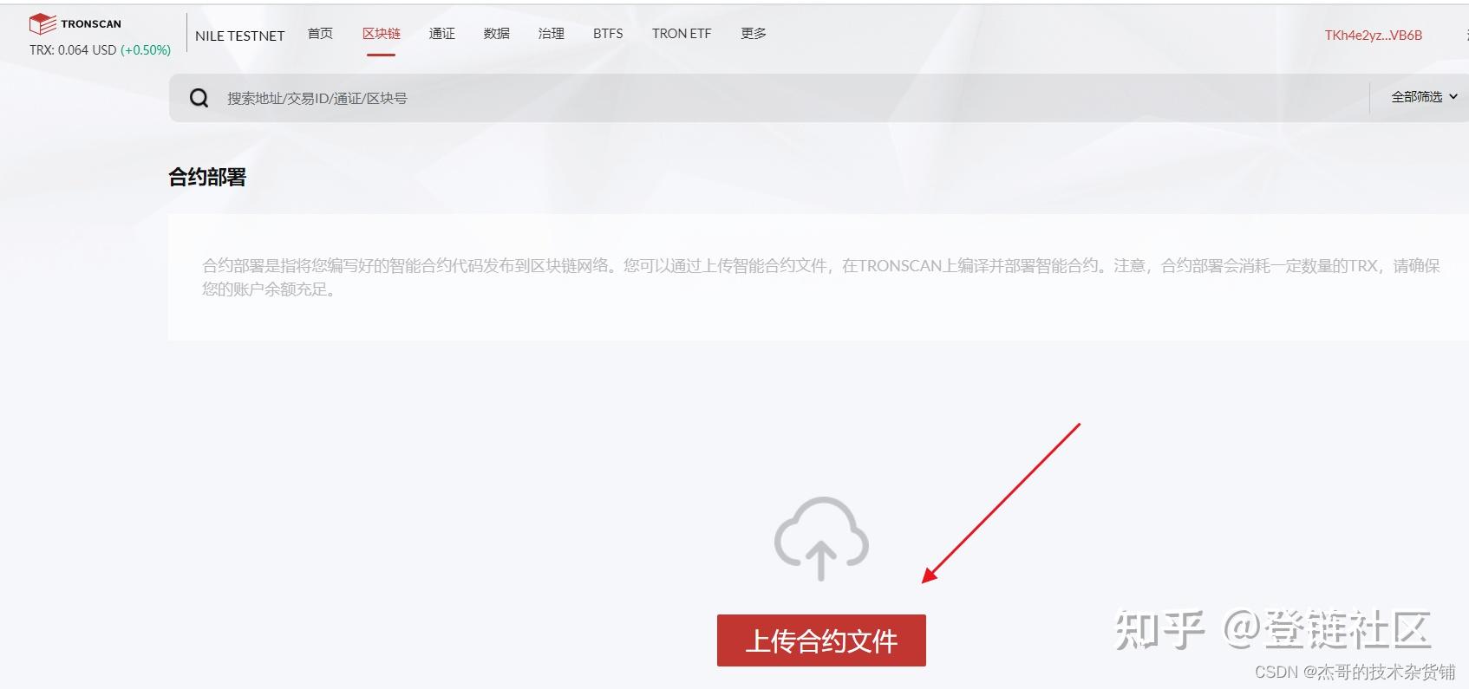This screenshot has height=689, width=1469.
Task: Click the cloud upload icon
Action: coord(821,538)
